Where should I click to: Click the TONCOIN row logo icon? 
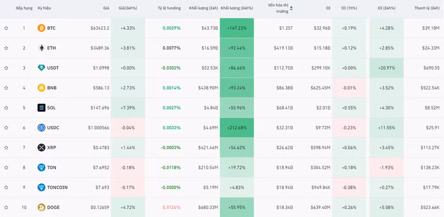tap(41, 187)
